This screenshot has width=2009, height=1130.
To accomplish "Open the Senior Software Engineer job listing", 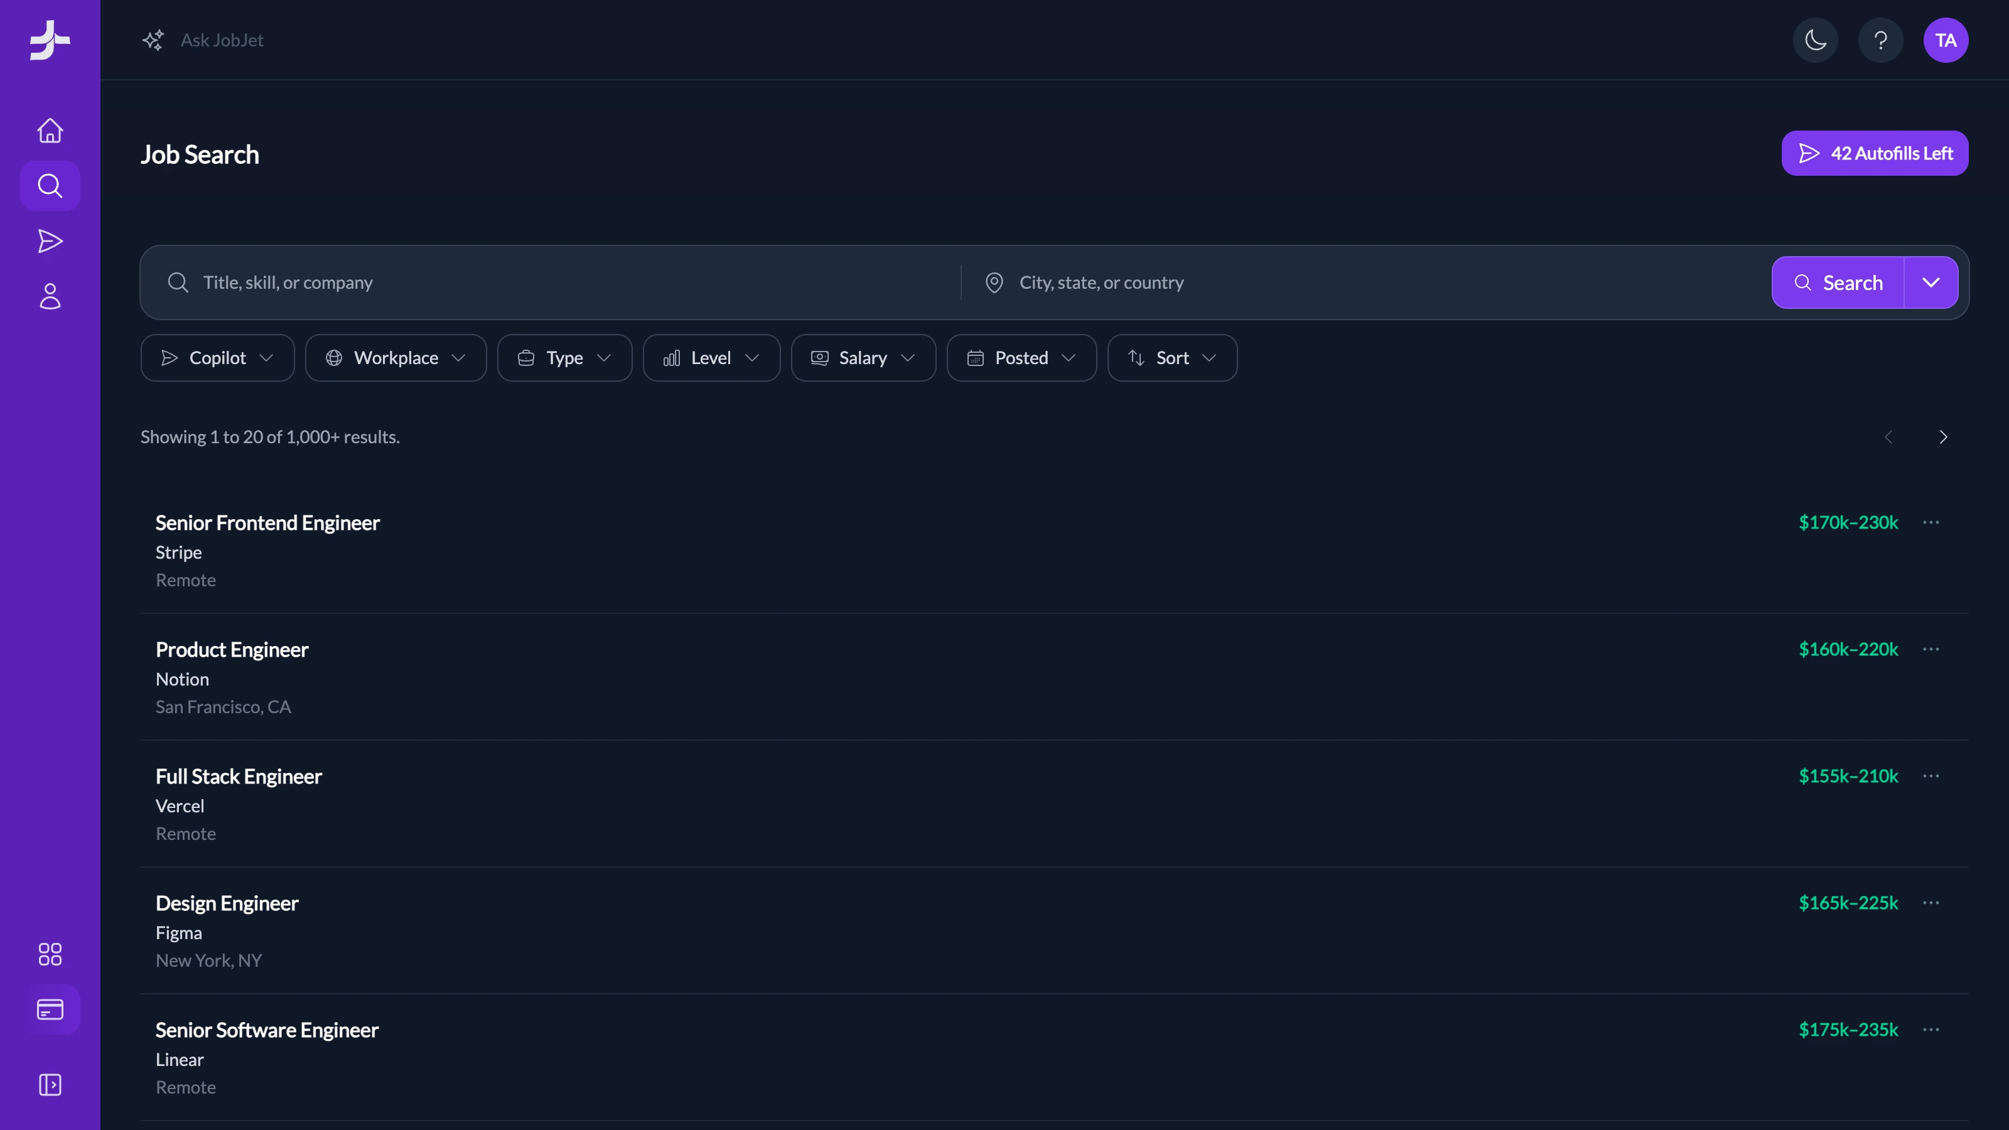I will pos(1055,1057).
